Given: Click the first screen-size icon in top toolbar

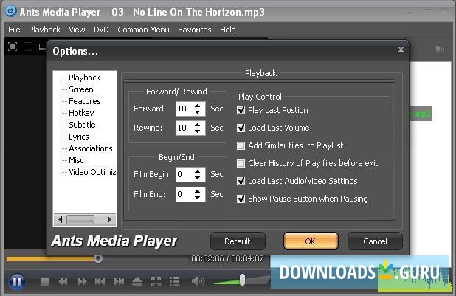Looking at the screenshot, I should click(13, 47).
